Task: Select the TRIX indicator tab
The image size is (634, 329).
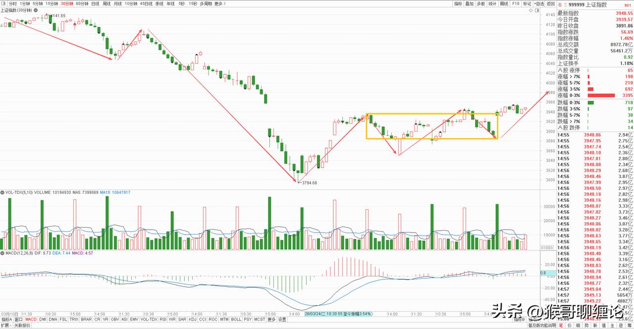Action: pyautogui.click(x=74, y=319)
